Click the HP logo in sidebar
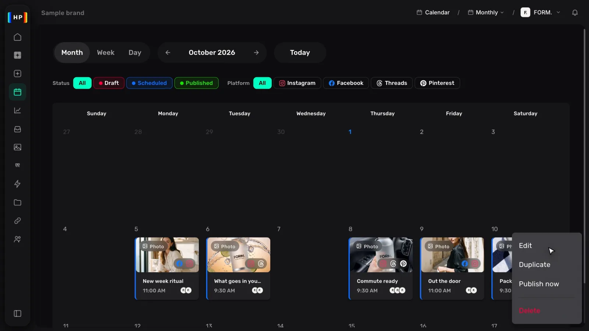Image resolution: width=589 pixels, height=331 pixels. tap(18, 17)
